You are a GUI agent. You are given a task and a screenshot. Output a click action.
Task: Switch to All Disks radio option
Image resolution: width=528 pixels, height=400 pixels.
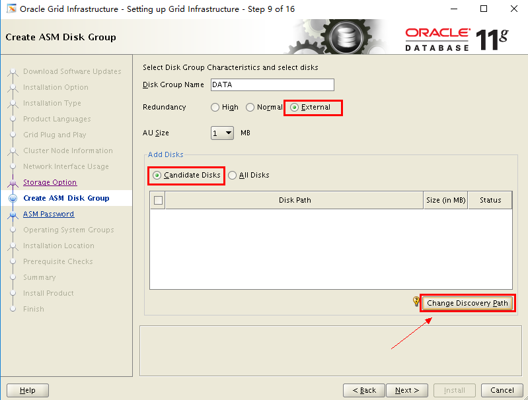232,176
